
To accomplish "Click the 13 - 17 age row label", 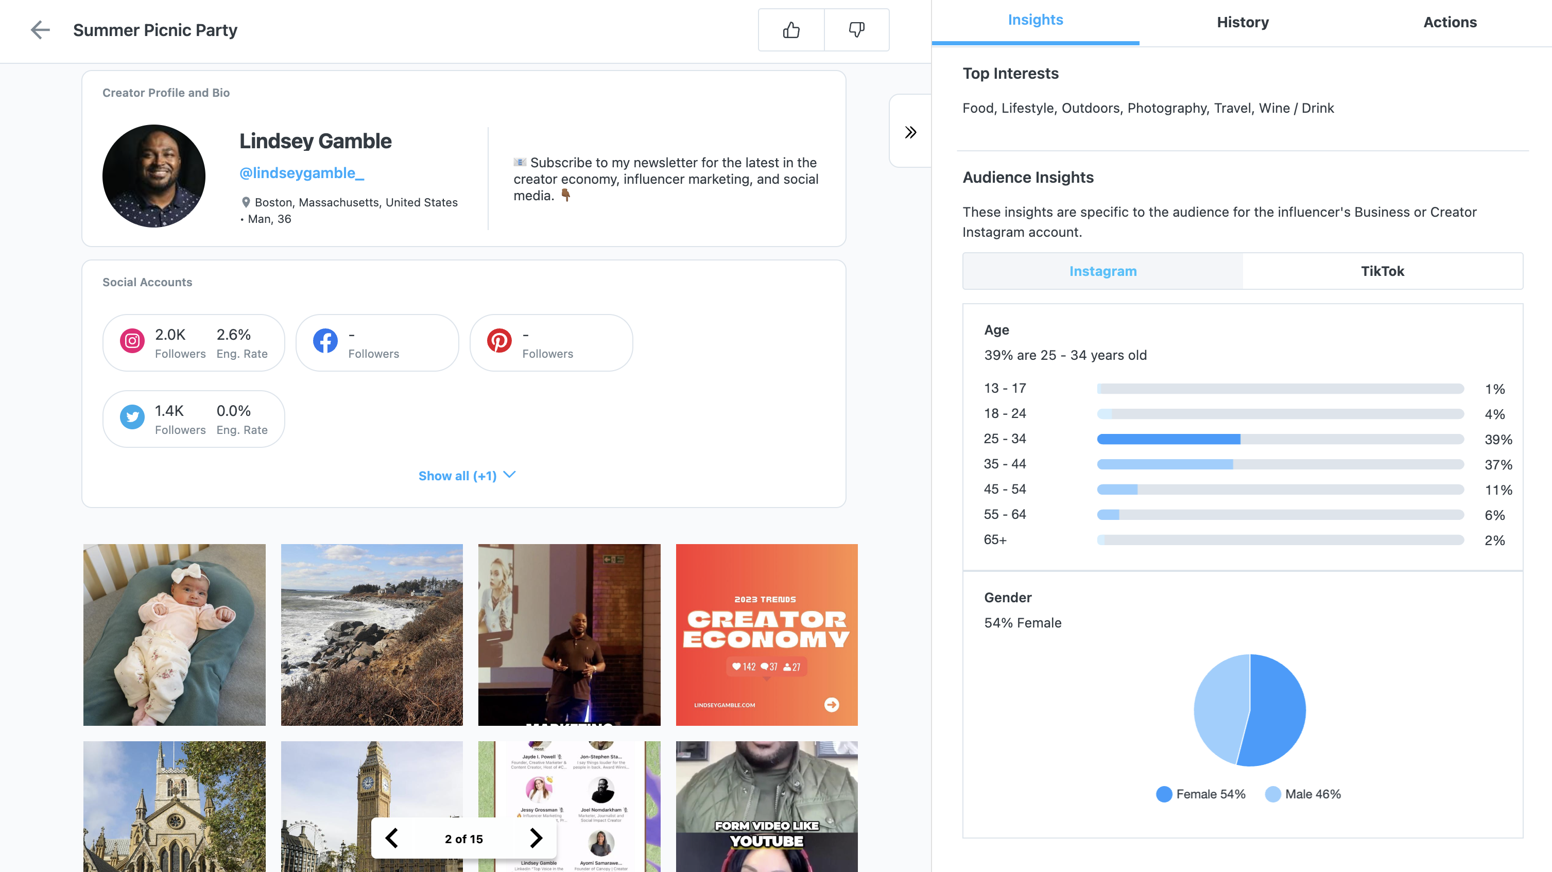I will (1005, 389).
